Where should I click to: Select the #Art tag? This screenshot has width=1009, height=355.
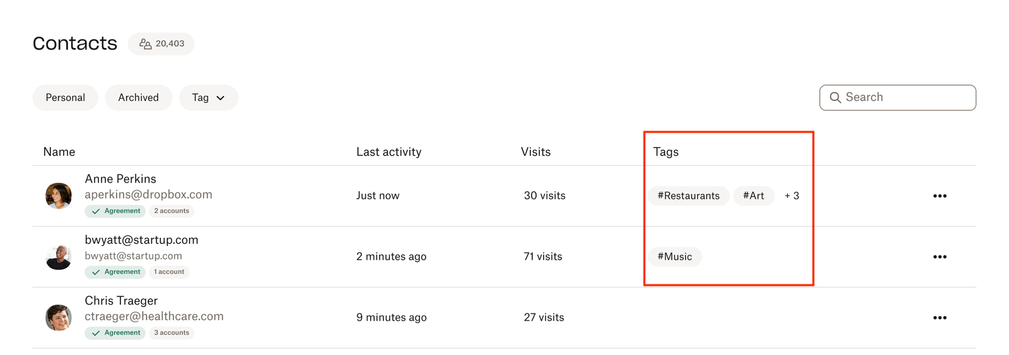[x=754, y=196]
